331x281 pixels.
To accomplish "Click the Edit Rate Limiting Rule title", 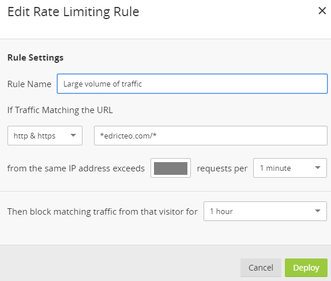I will [73, 12].
